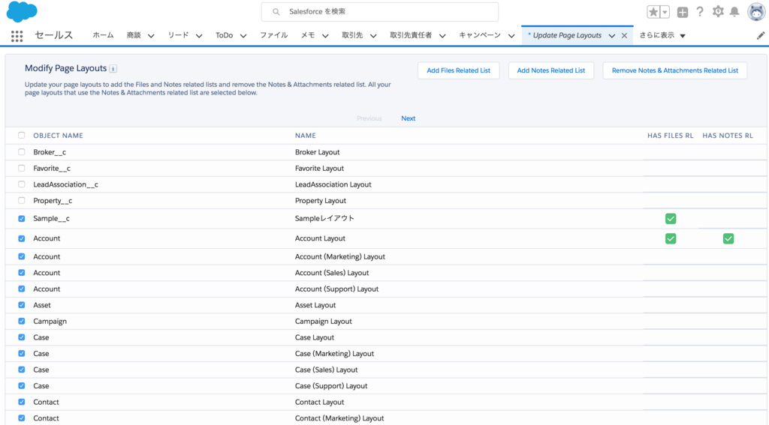Viewport: 769px width, 425px height.
Task: Open the favorites list dropdown arrow
Action: pyautogui.click(x=665, y=12)
